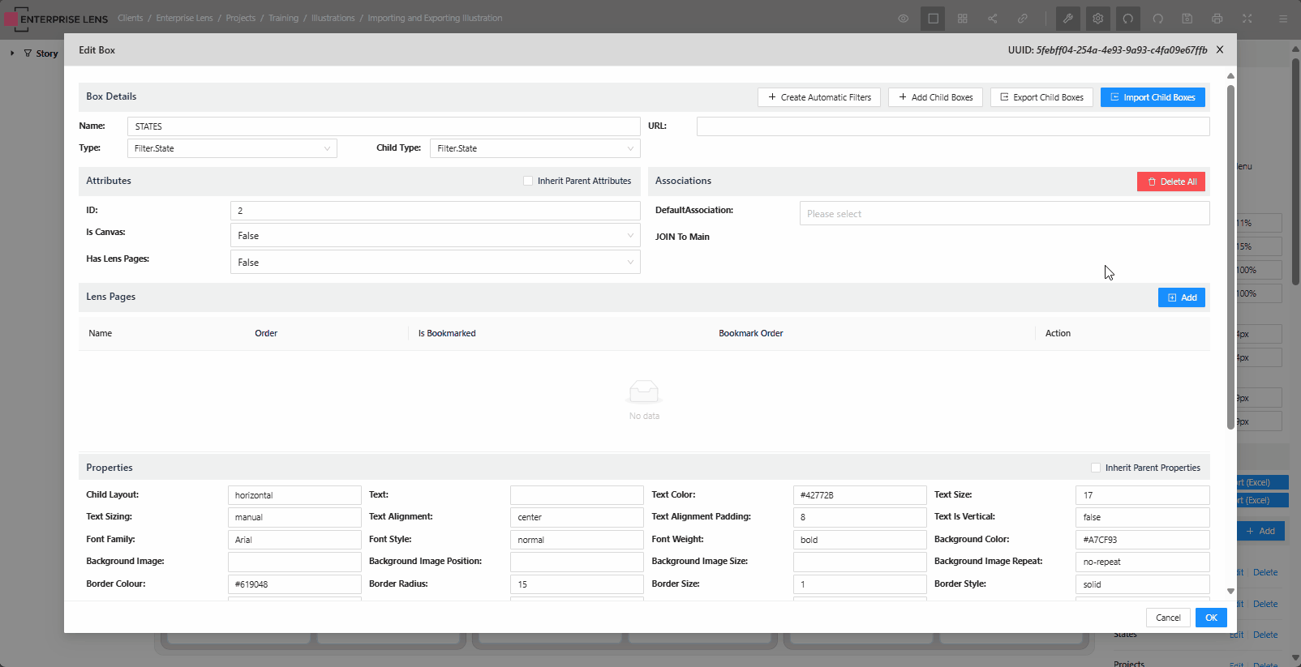Open the Type dropdown showing Filter.State

click(231, 148)
